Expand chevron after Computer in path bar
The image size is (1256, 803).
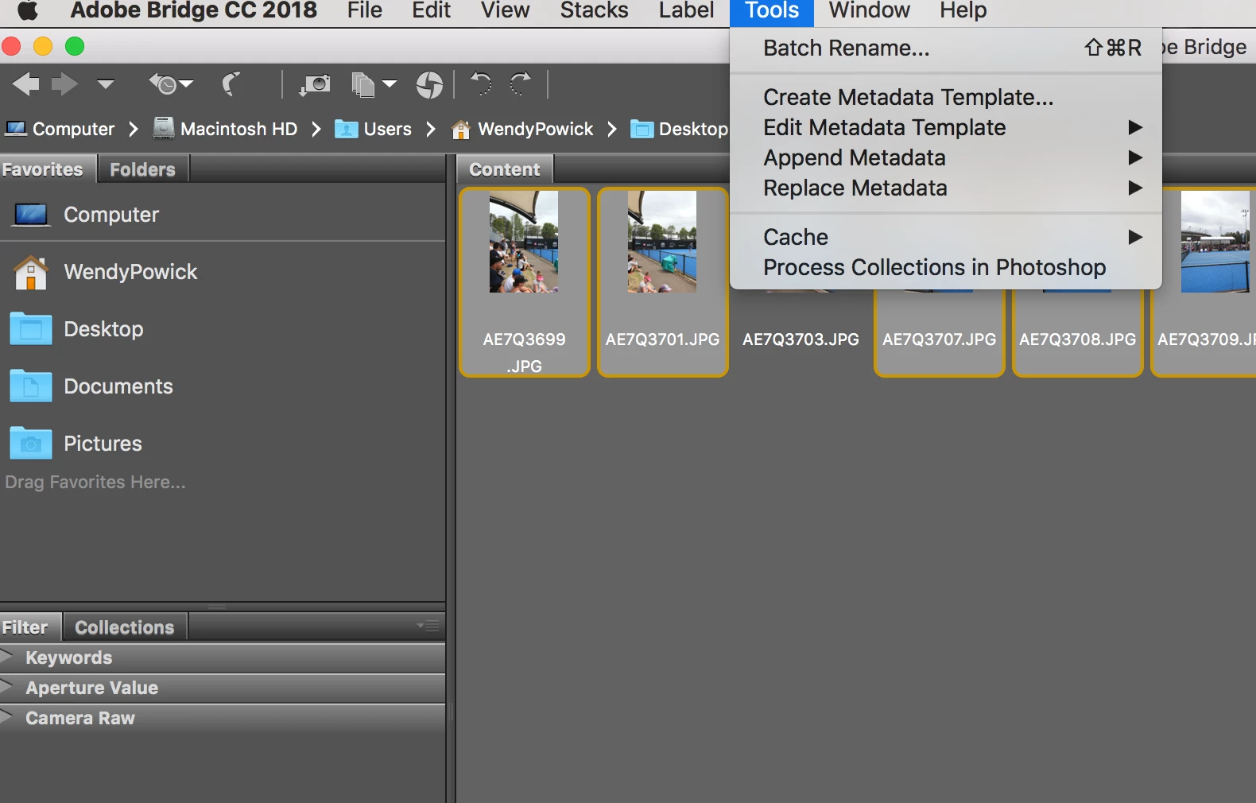click(133, 129)
